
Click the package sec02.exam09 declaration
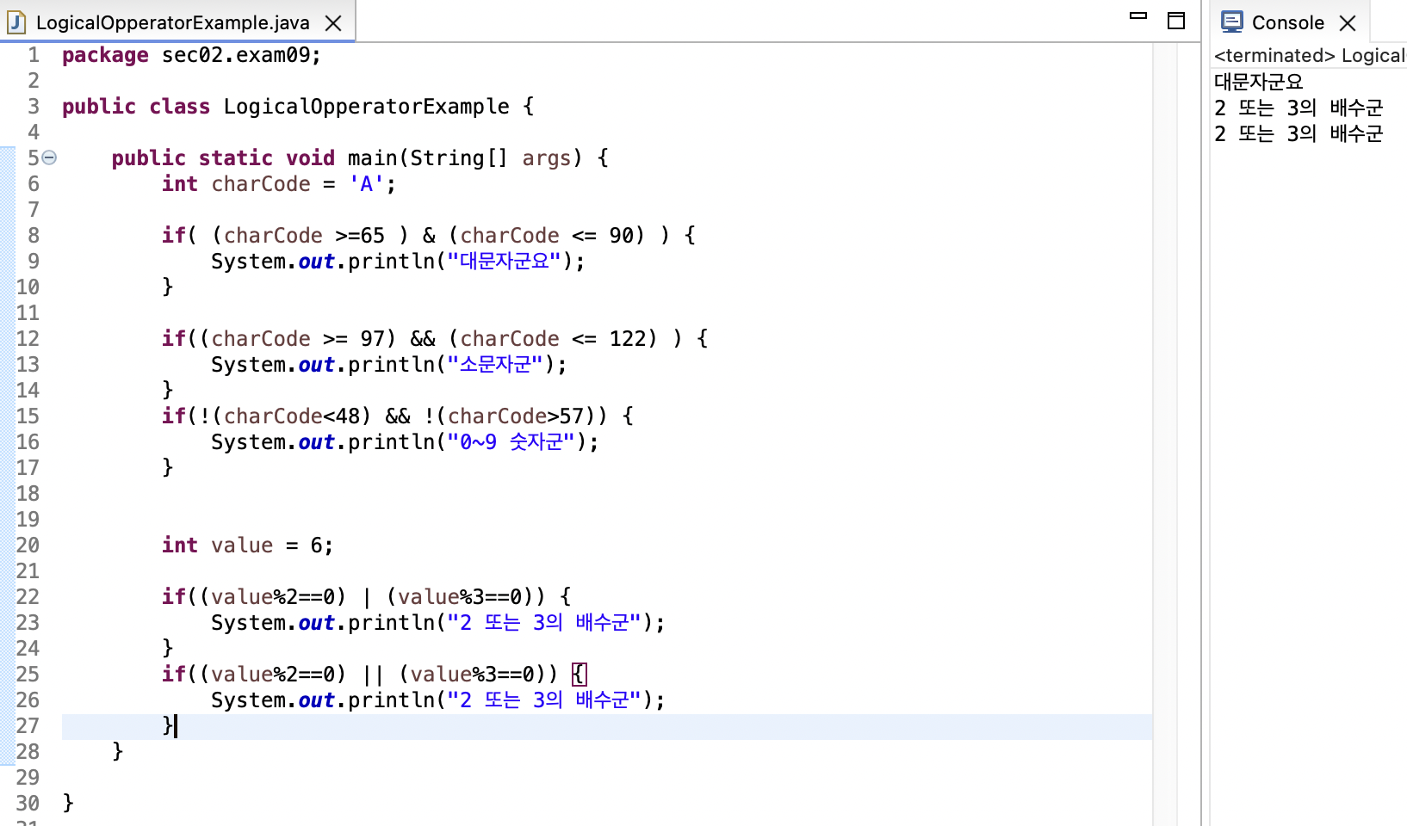tap(191, 55)
